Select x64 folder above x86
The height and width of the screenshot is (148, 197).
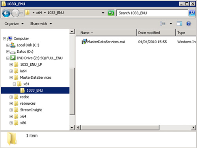pyautogui.click(x=23, y=116)
